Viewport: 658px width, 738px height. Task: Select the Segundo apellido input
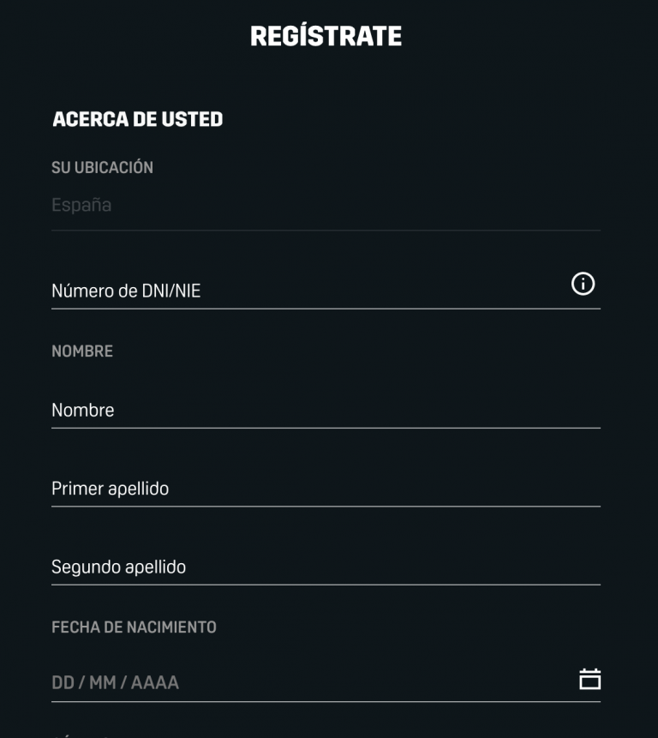tap(326, 567)
